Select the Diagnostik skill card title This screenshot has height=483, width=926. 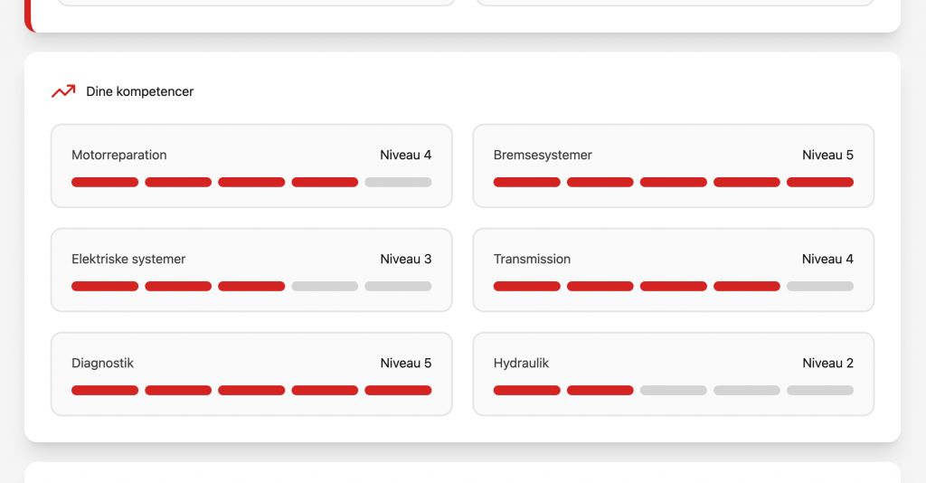tap(102, 363)
